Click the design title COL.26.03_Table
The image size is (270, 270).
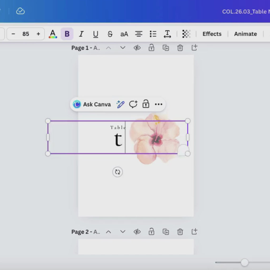click(246, 12)
